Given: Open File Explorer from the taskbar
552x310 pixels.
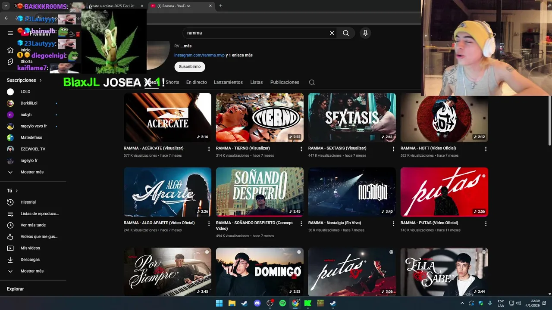Looking at the screenshot, I should (232, 303).
